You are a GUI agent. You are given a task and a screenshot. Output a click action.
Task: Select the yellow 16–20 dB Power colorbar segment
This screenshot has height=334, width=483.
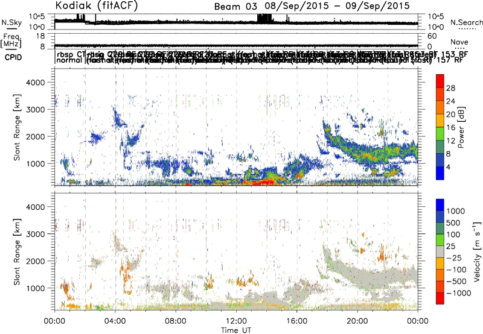440,121
